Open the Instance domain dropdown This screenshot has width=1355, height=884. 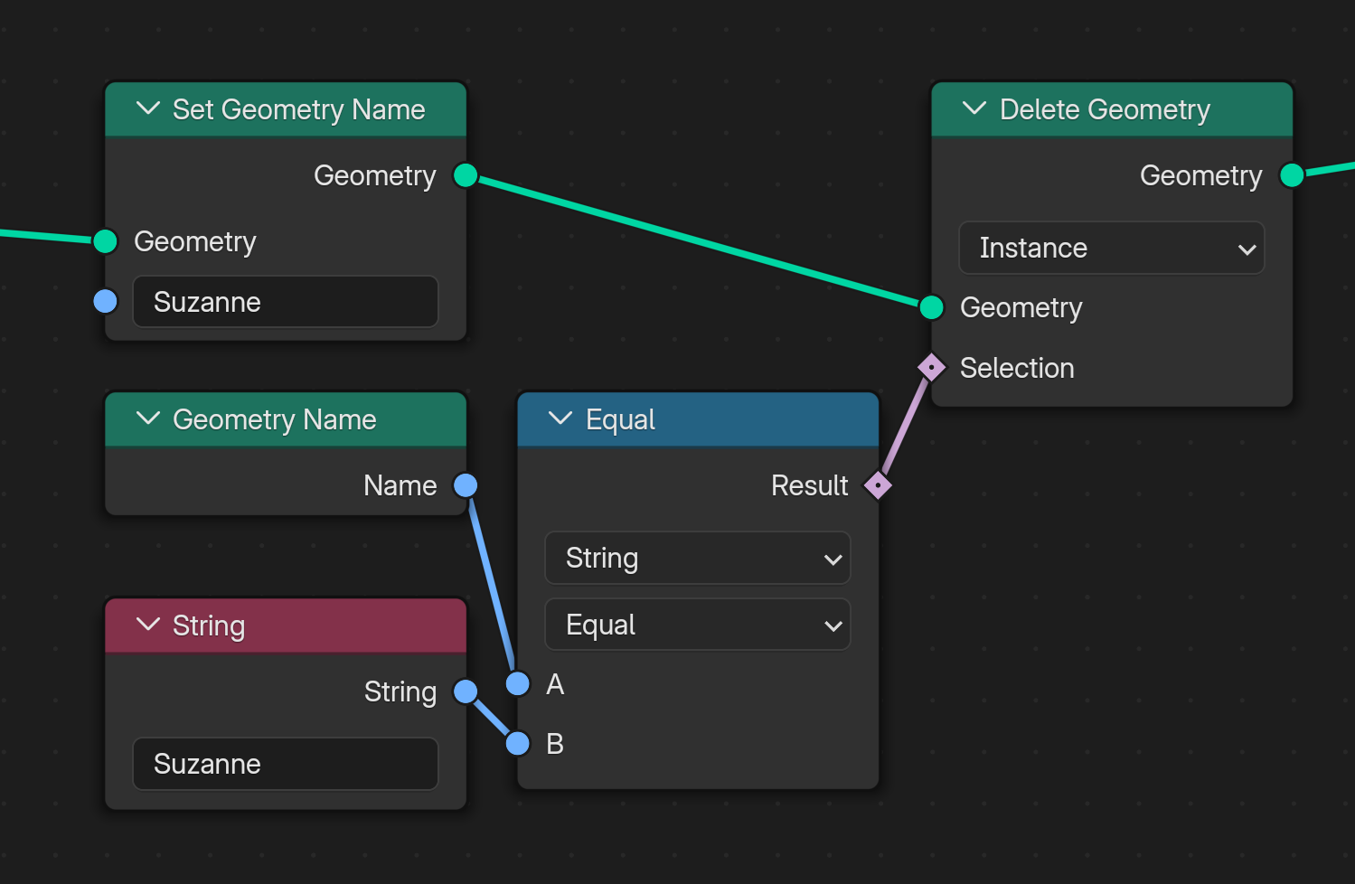point(1111,248)
